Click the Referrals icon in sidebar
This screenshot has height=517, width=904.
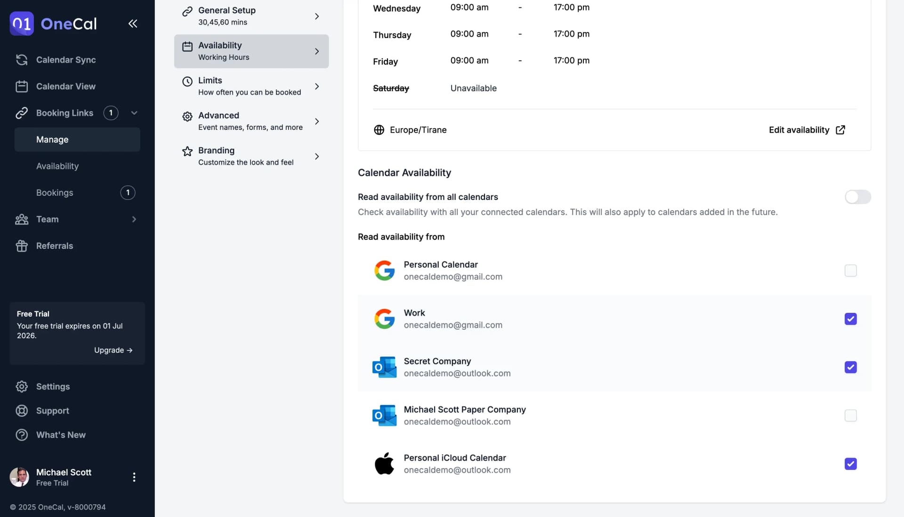click(x=21, y=245)
